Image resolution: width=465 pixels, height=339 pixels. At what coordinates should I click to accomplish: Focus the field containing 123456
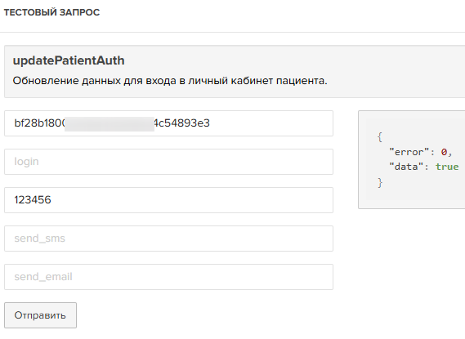168,200
